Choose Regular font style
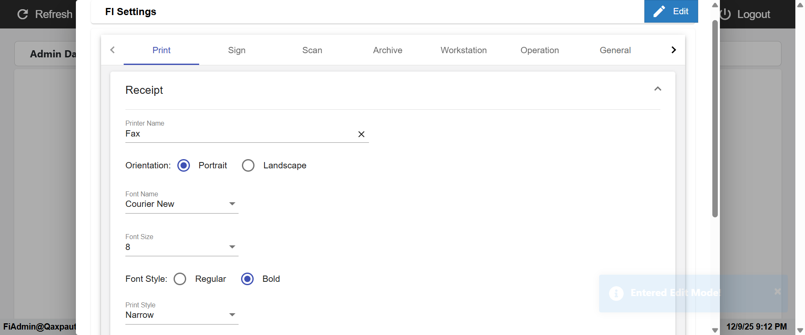This screenshot has width=805, height=335. [180, 279]
